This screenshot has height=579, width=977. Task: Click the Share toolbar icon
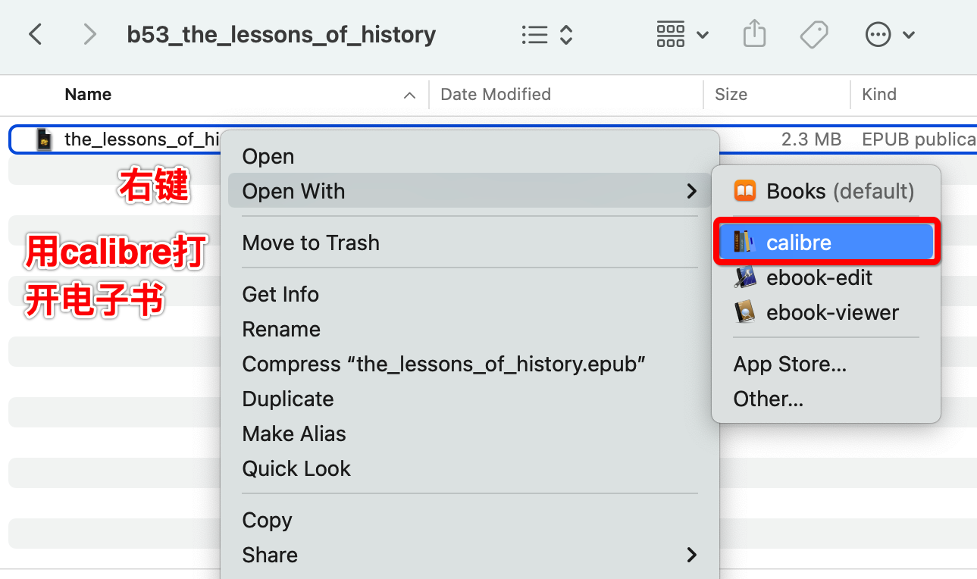[754, 35]
